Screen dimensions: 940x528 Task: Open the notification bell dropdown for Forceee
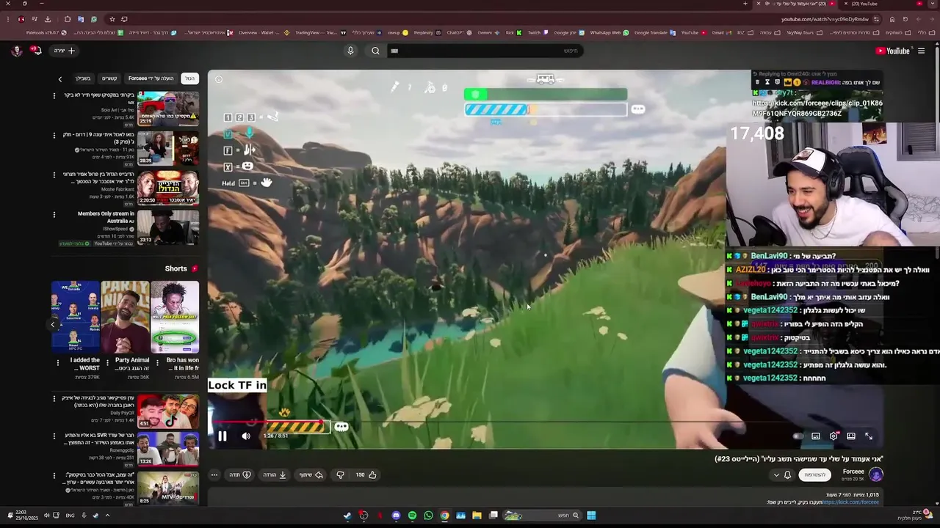[x=782, y=474]
